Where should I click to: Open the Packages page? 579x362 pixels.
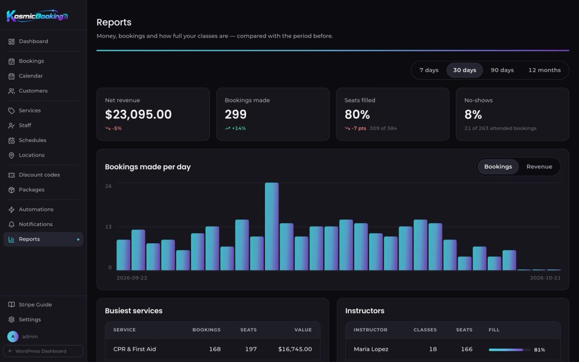[x=43, y=190]
